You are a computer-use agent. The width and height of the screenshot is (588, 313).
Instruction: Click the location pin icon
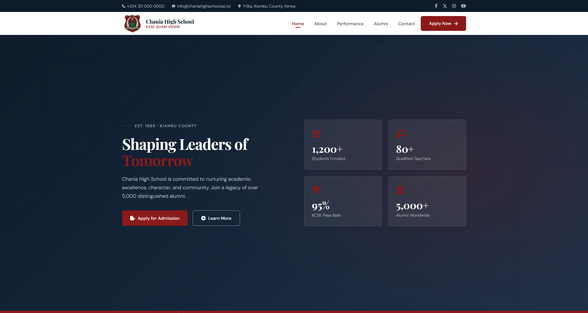coord(239,6)
